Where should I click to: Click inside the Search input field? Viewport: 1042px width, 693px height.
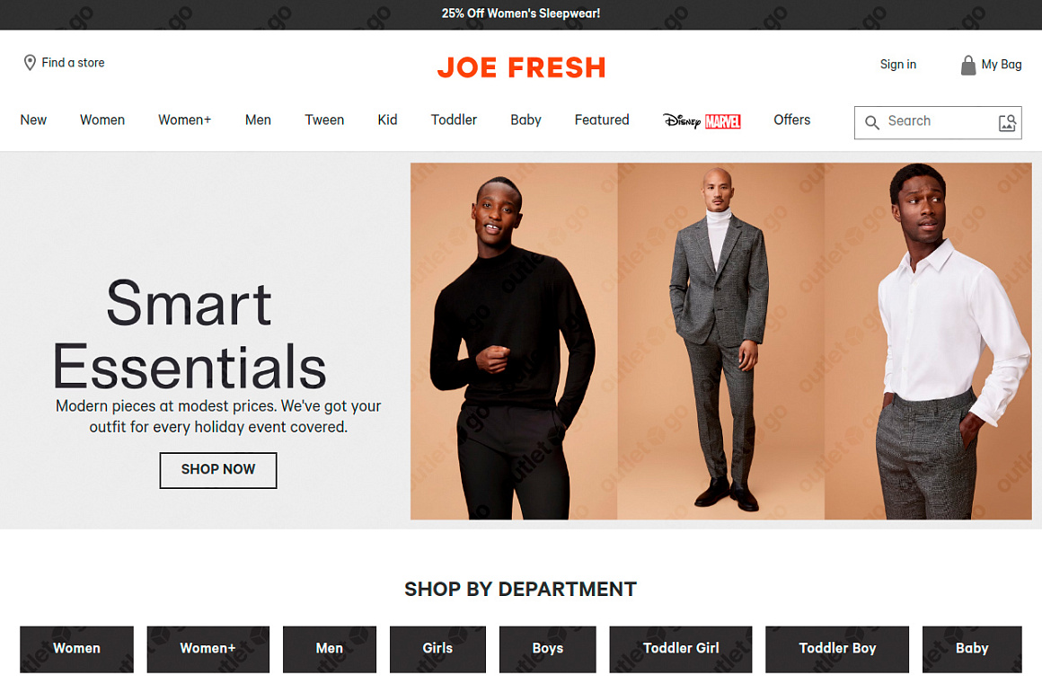coord(939,122)
